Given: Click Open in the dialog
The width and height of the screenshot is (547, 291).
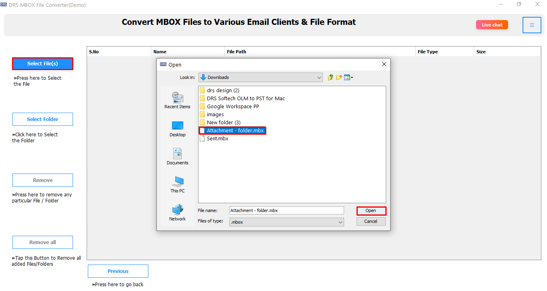Looking at the screenshot, I should pos(371,211).
